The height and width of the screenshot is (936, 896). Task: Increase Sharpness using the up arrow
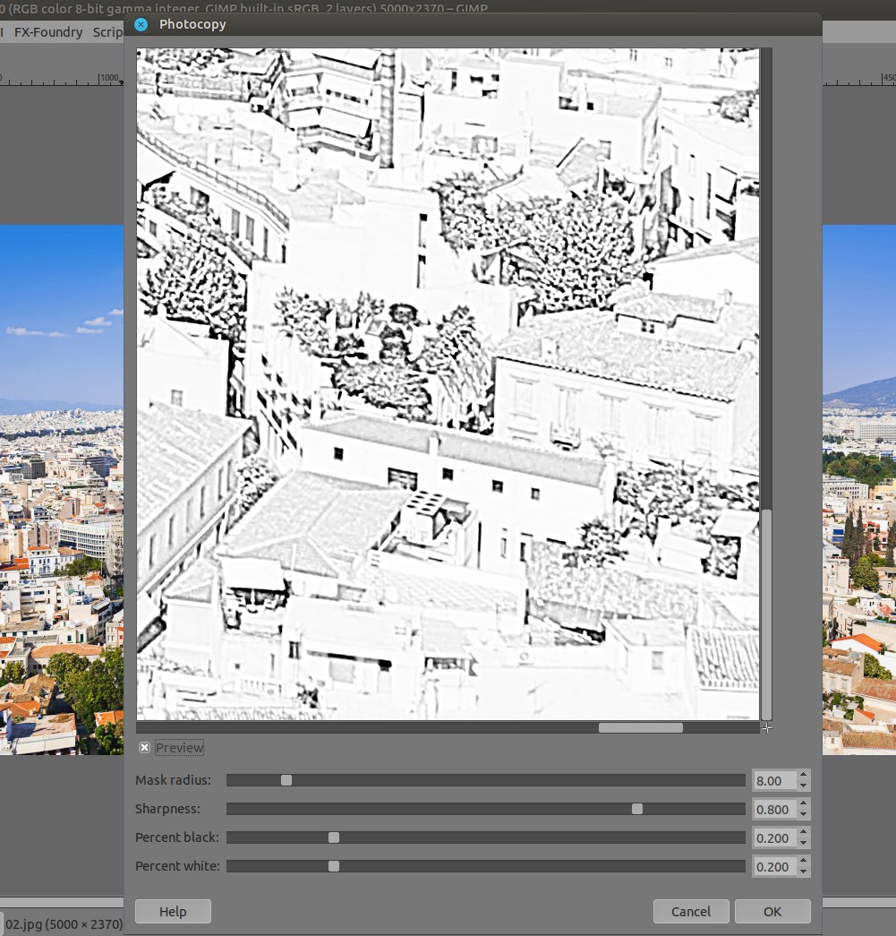coord(803,804)
